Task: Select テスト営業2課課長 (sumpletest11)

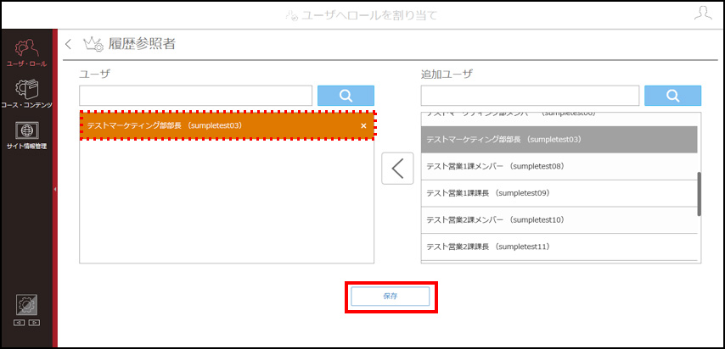Action: 559,247
